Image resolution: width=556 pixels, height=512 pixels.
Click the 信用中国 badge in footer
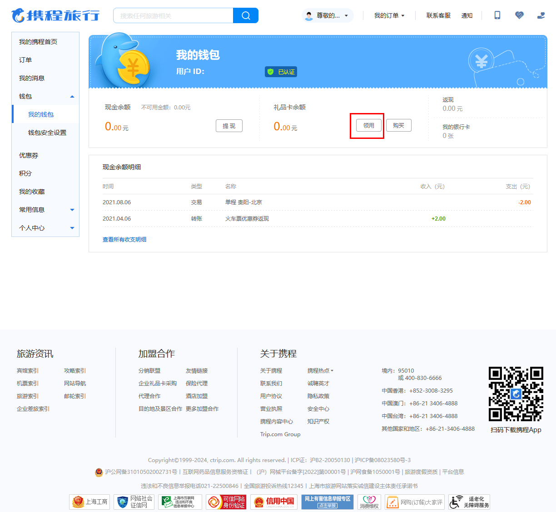tap(274, 502)
